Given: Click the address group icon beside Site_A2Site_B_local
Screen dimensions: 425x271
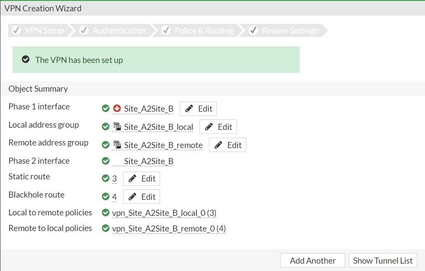Looking at the screenshot, I should coord(117,126).
